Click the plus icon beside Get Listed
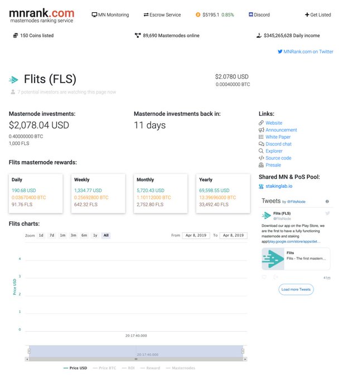This screenshot has width=348, height=379. pyautogui.click(x=307, y=14)
